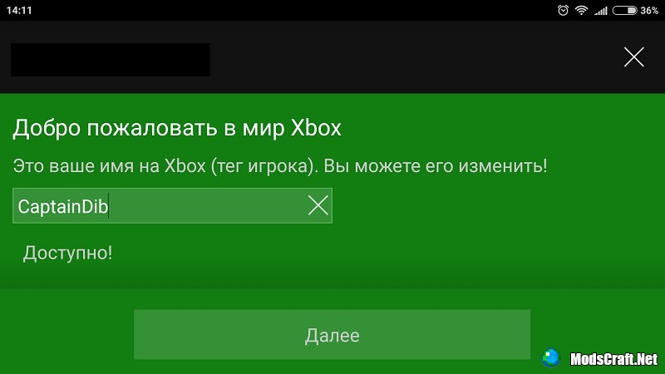Tap the alarm clock icon in the status bar

pyautogui.click(x=563, y=10)
